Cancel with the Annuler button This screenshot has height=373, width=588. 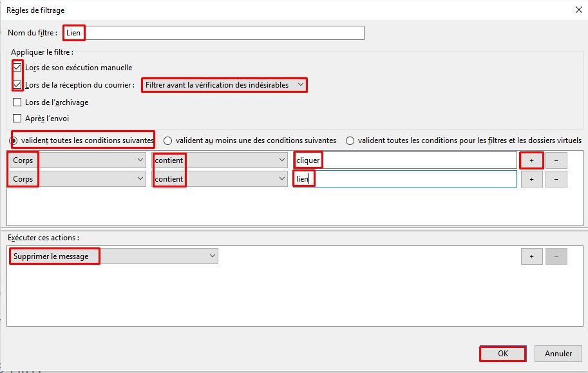(558, 354)
